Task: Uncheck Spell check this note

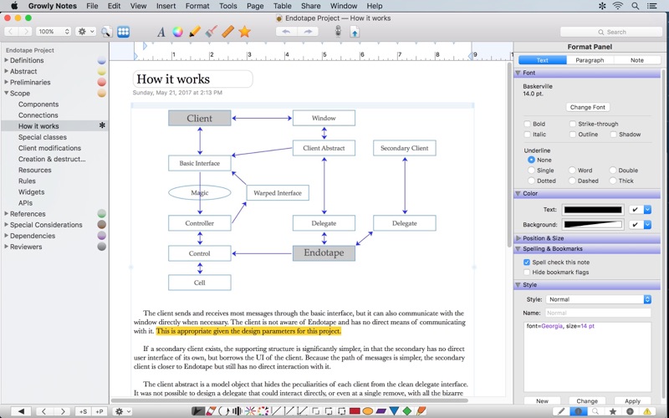Action: [x=526, y=263]
